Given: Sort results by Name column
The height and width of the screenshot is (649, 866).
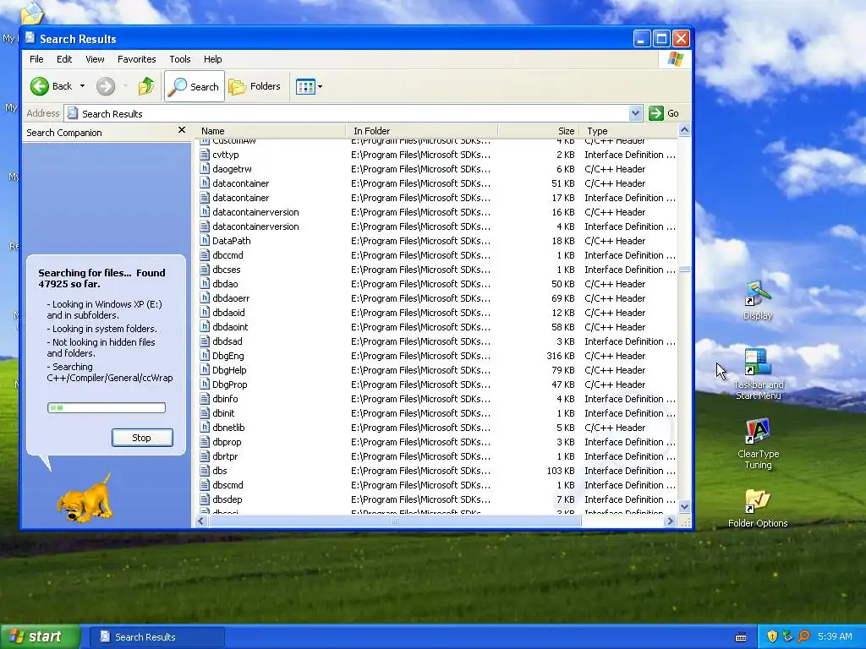Looking at the screenshot, I should coord(270,131).
